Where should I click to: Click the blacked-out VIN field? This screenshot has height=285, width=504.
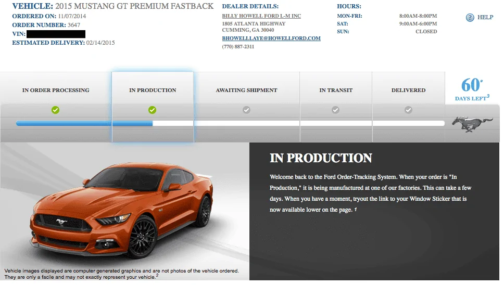56,34
